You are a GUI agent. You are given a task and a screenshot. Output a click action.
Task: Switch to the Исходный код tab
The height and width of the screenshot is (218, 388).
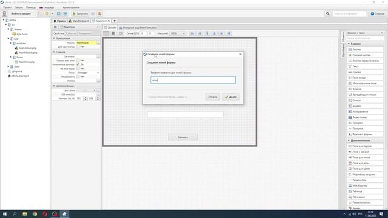(138, 28)
